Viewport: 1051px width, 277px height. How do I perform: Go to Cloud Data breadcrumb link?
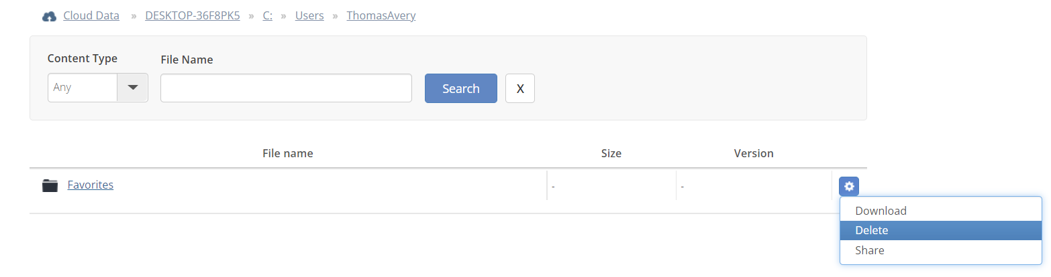coord(91,15)
